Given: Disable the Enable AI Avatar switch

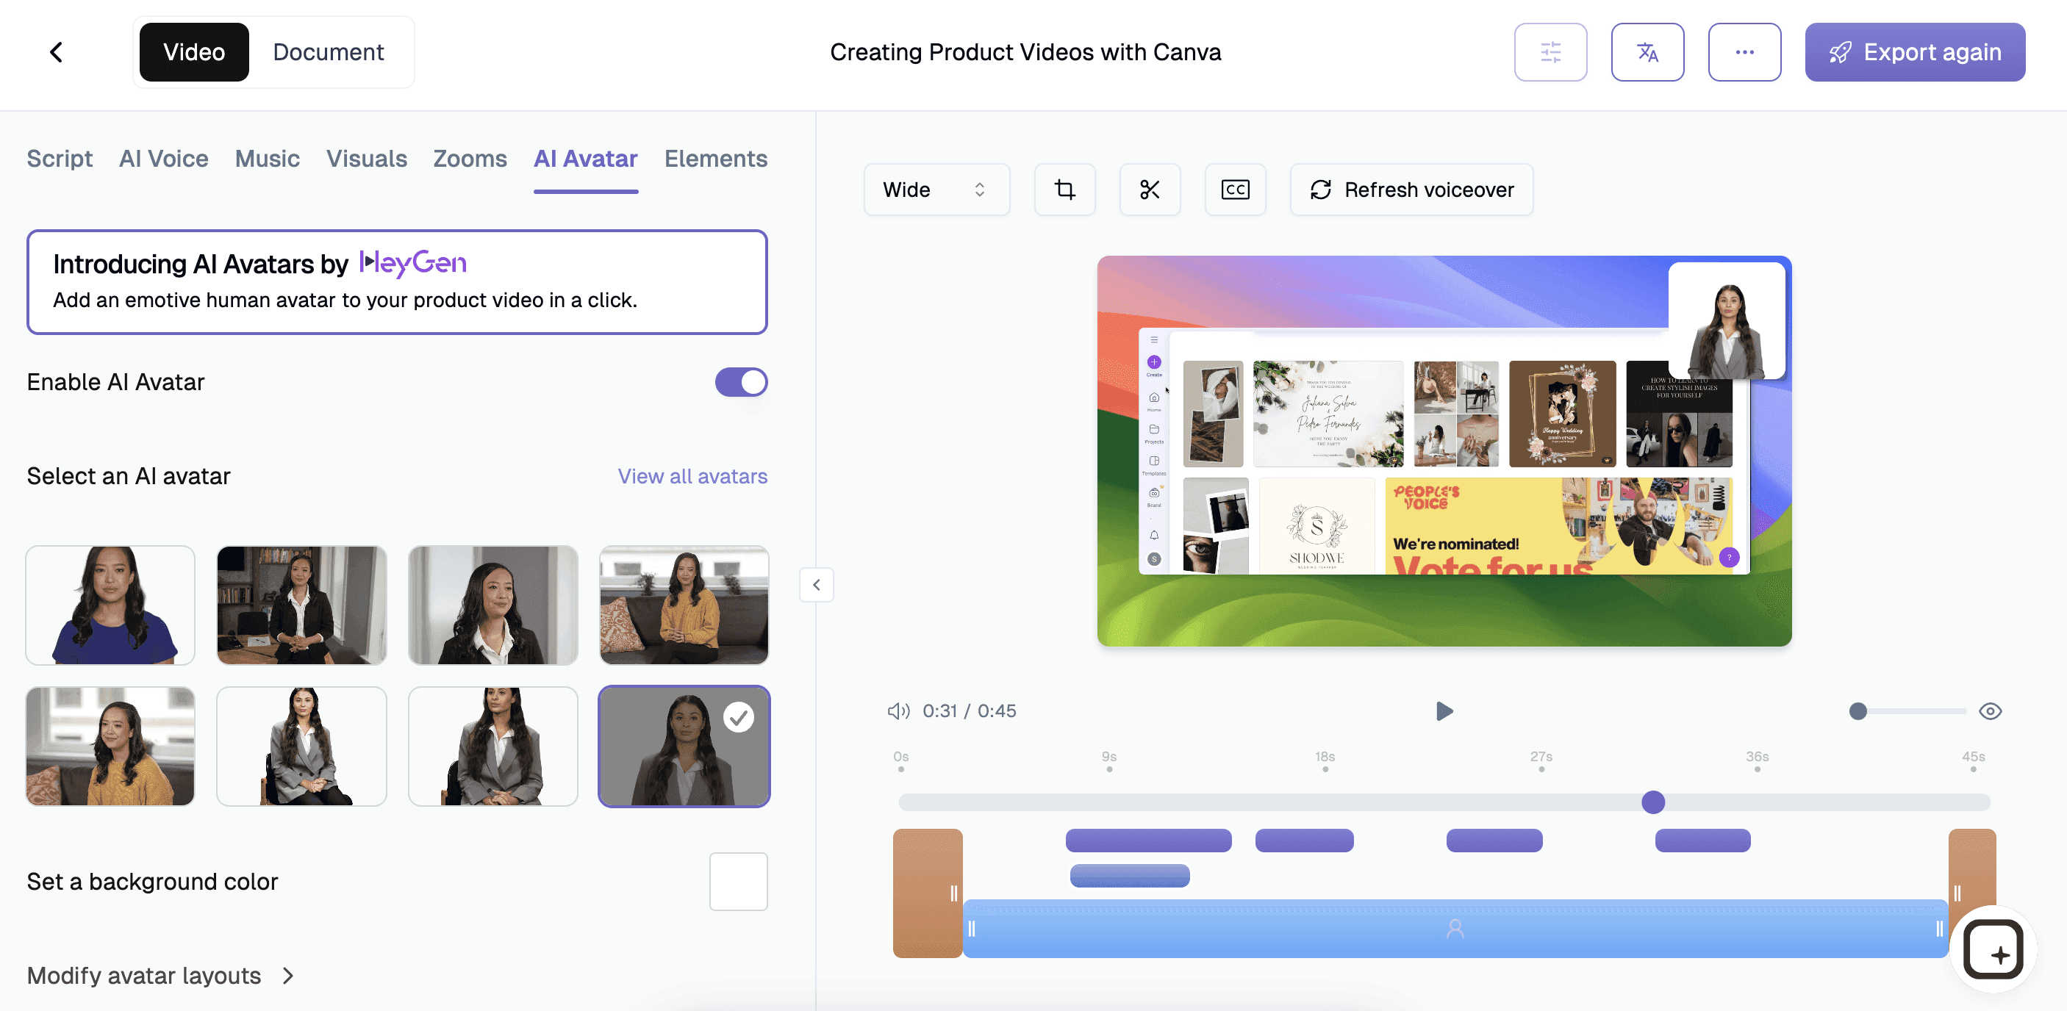Looking at the screenshot, I should click(x=741, y=383).
